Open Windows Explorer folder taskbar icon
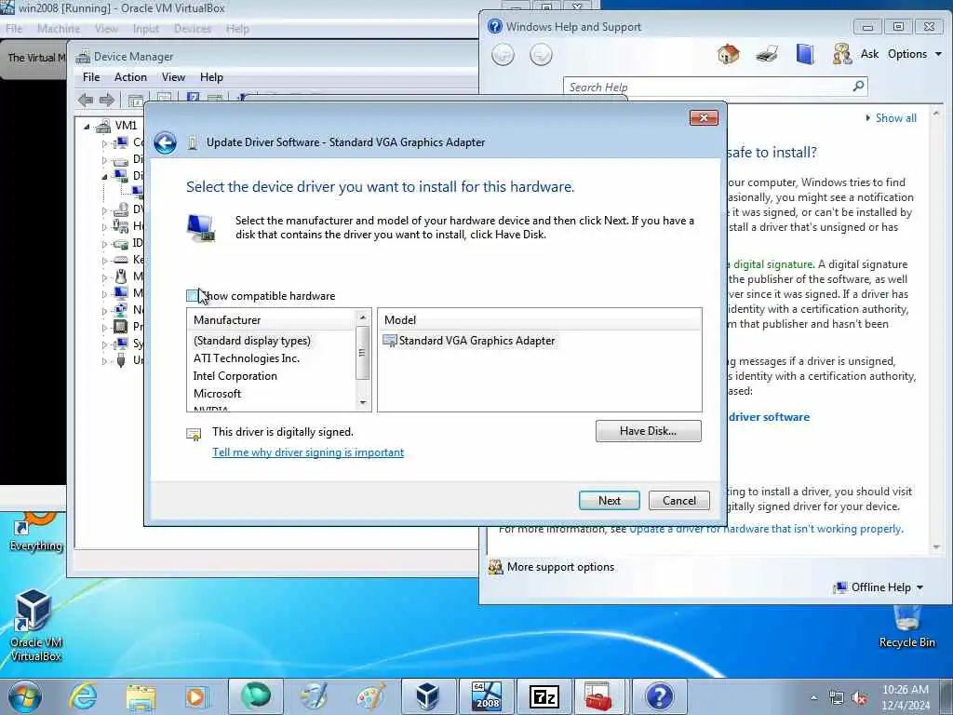The height and width of the screenshot is (715, 953). (141, 696)
